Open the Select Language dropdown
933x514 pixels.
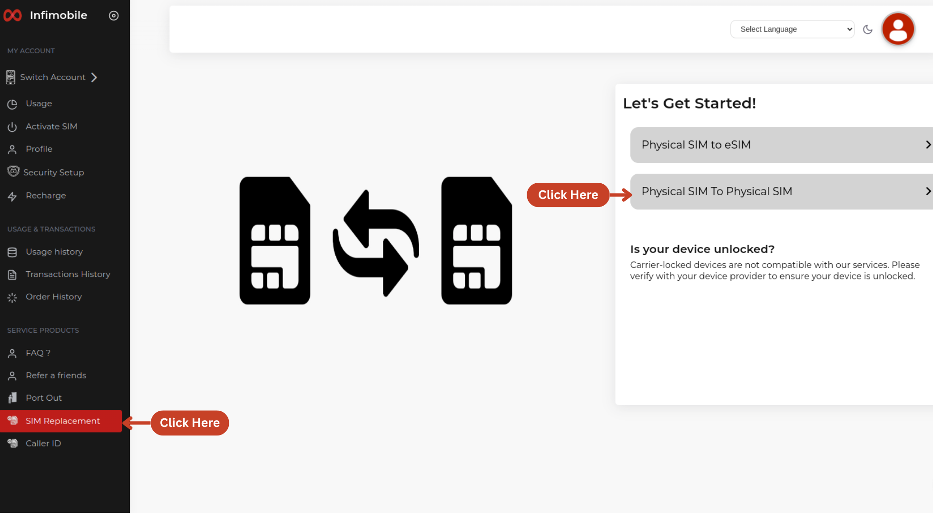792,30
